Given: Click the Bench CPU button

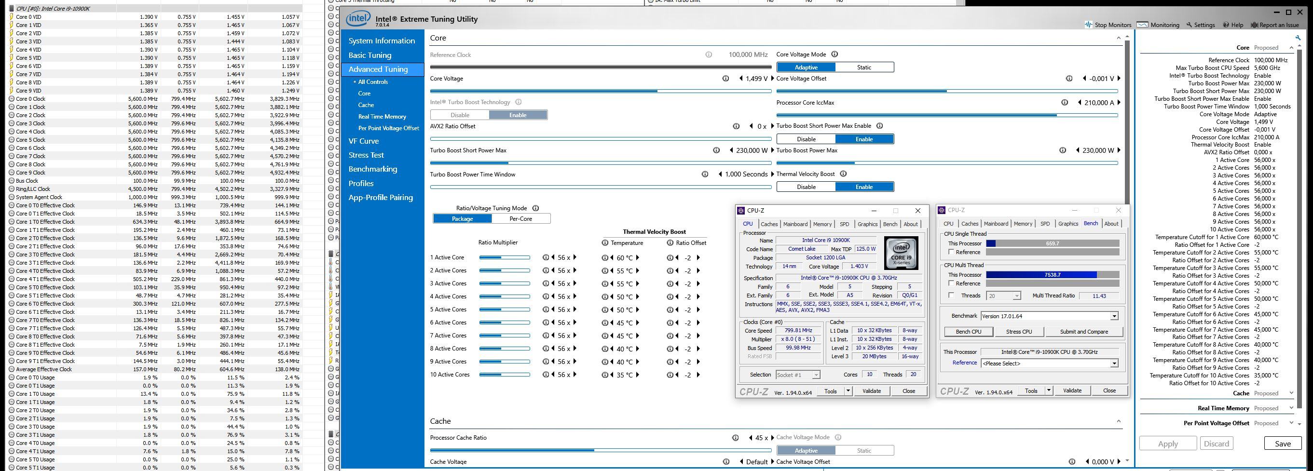Looking at the screenshot, I should 968,332.
